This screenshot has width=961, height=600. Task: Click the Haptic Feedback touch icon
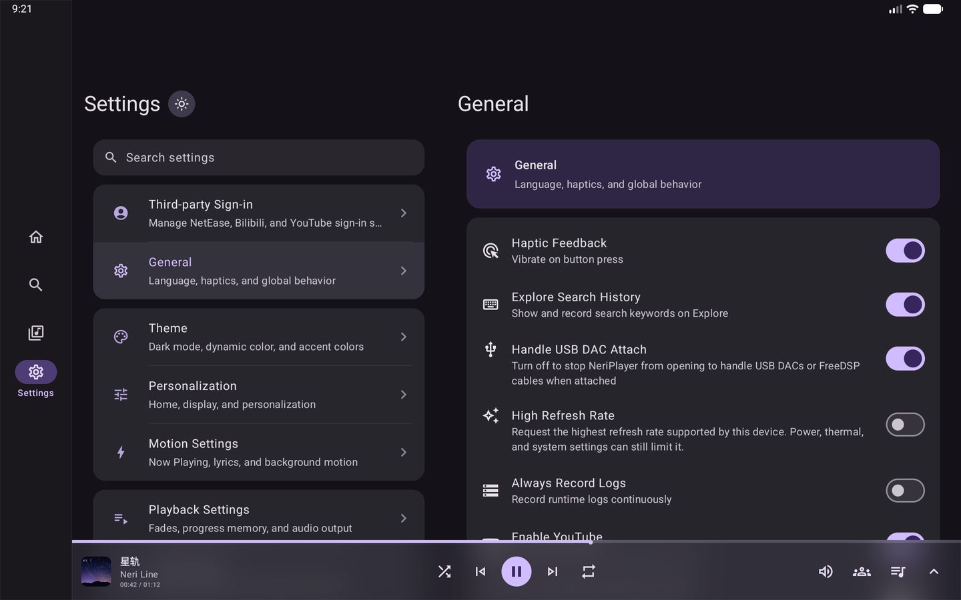pyautogui.click(x=491, y=251)
